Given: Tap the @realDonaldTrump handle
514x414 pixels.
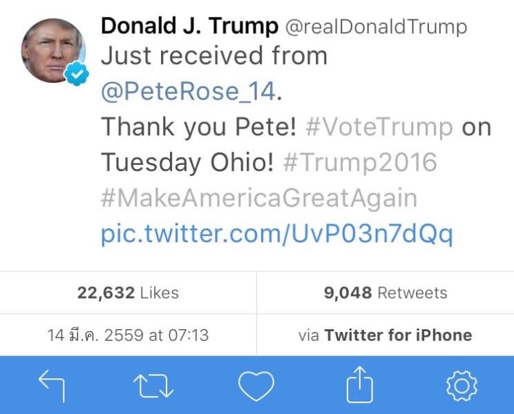Looking at the screenshot, I should pos(377,27).
